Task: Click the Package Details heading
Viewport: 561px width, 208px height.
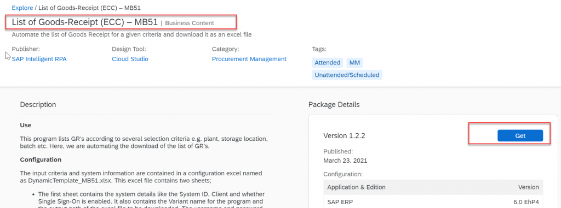Action: point(334,104)
